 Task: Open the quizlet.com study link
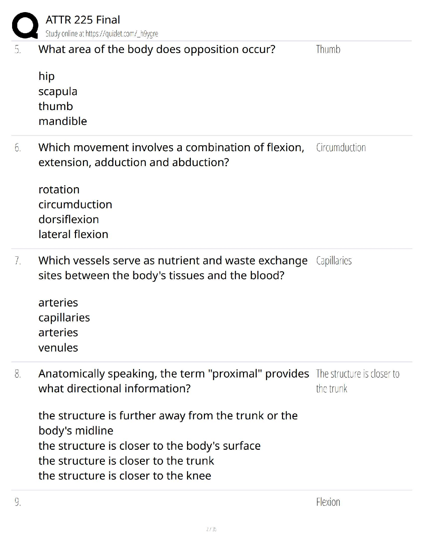coord(102,34)
